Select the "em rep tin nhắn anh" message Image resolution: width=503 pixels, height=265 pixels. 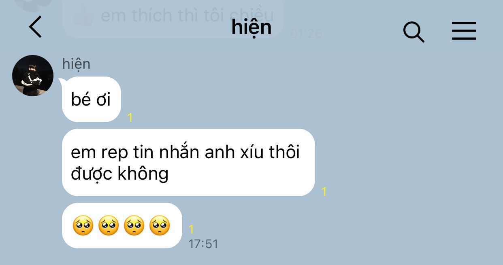tap(188, 162)
